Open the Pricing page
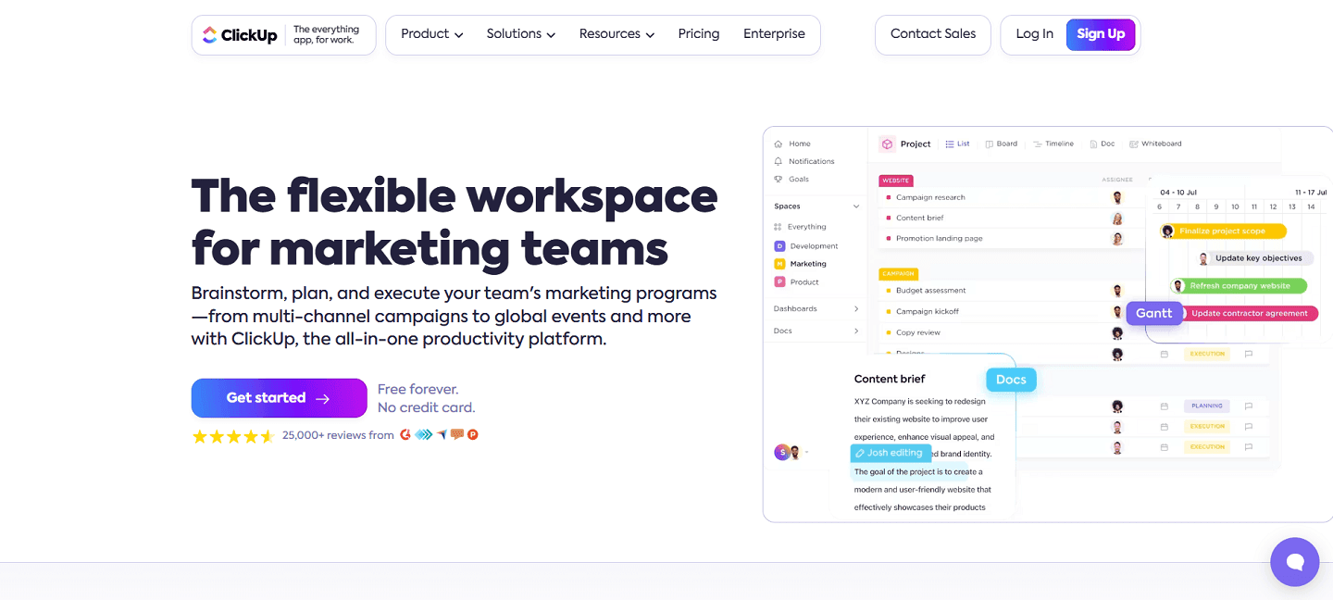This screenshot has height=600, width=1333. [x=698, y=33]
